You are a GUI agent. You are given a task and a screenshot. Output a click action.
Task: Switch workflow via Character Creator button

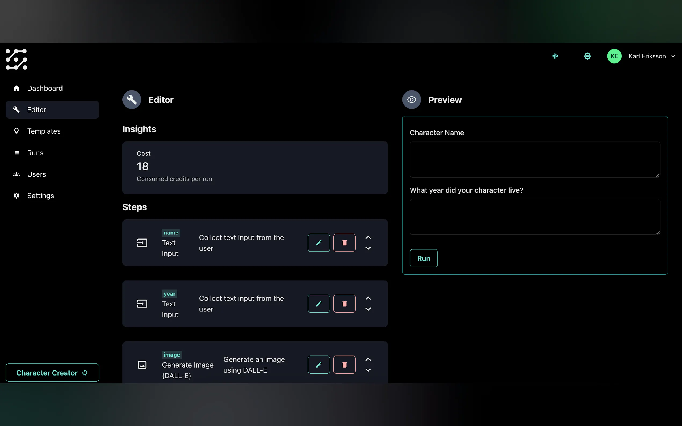[52, 372]
